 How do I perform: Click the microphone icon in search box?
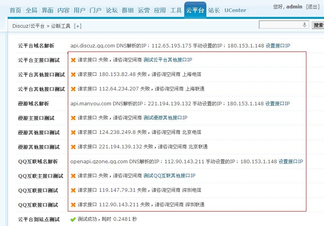[304, 25]
